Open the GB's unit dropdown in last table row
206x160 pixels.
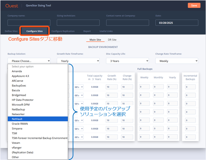click(x=79, y=137)
